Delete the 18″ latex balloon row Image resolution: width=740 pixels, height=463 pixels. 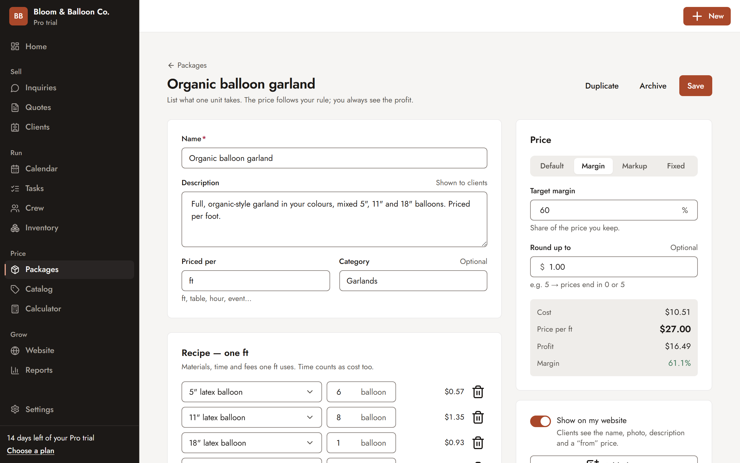coord(478,442)
